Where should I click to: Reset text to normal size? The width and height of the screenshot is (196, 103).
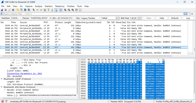[73, 10]
